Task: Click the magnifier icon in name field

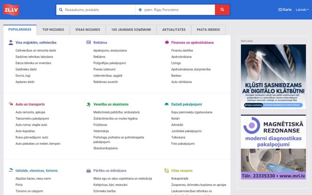Action: pyautogui.click(x=61, y=10)
